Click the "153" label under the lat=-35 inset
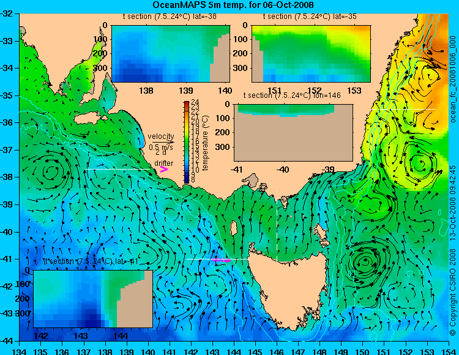The height and width of the screenshot is (355, 459). [354, 91]
